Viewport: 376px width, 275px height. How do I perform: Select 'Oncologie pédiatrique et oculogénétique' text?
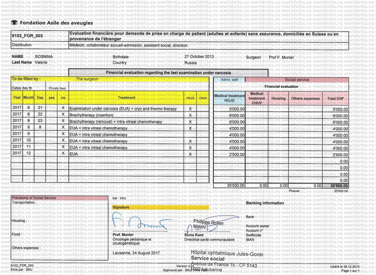pos(132,241)
